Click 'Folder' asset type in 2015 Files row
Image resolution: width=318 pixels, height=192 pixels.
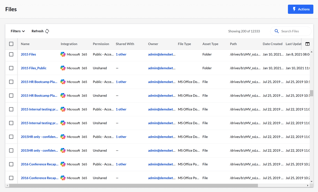pyautogui.click(x=207, y=54)
